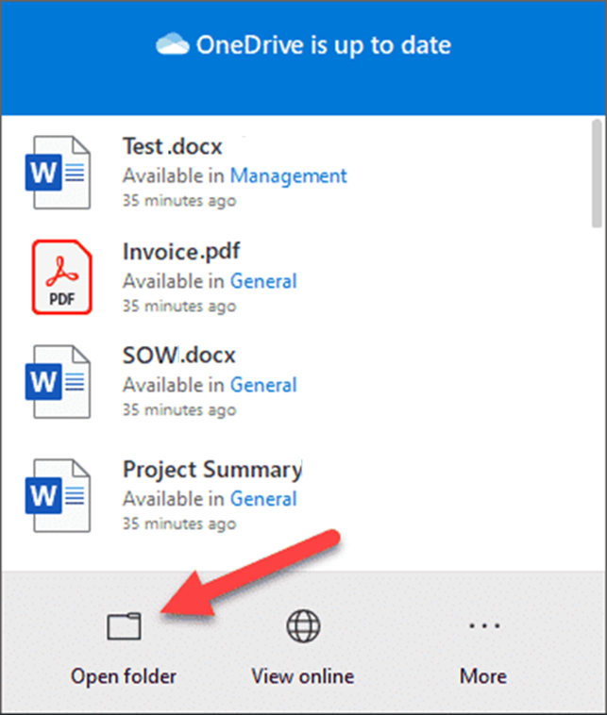
Task: Click '35 minutes ago' under Test.docx
Action: [179, 201]
